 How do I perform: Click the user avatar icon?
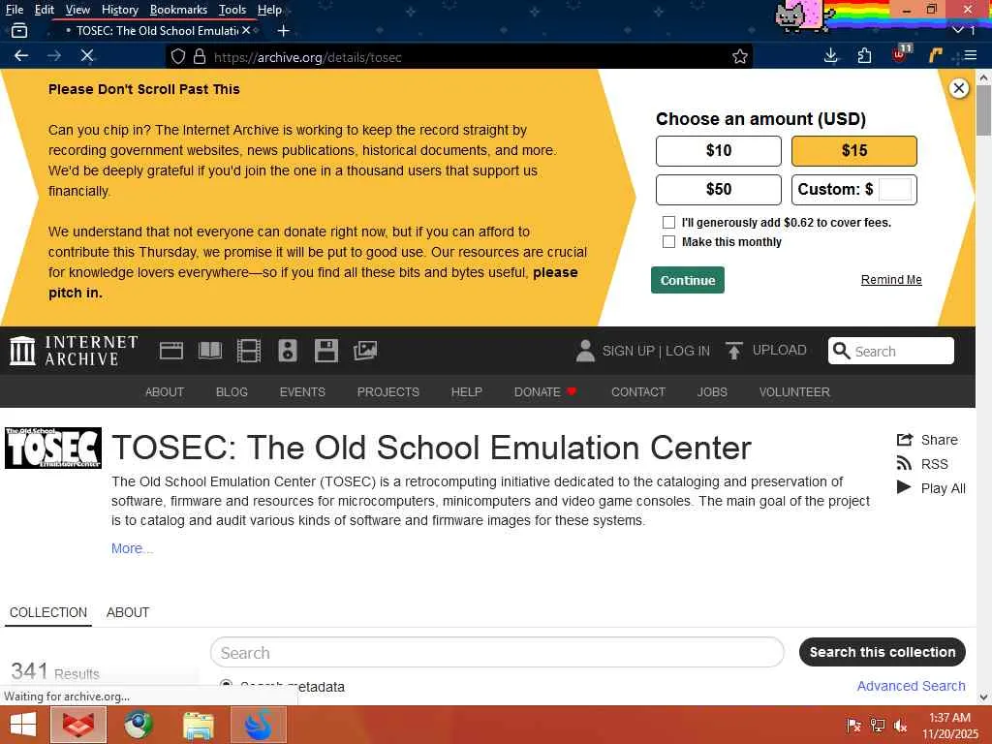click(x=585, y=351)
